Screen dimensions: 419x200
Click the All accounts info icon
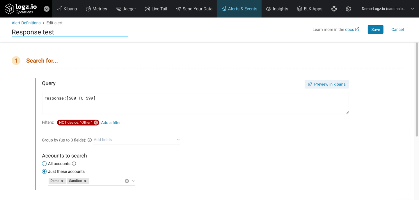(x=74, y=164)
